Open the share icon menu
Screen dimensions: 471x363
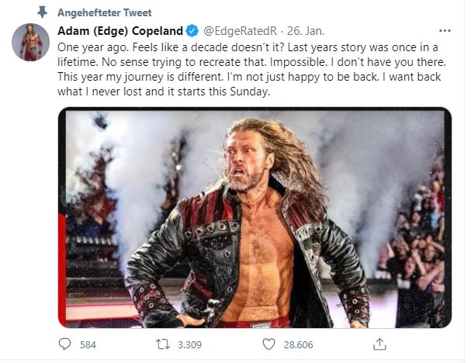click(x=379, y=344)
